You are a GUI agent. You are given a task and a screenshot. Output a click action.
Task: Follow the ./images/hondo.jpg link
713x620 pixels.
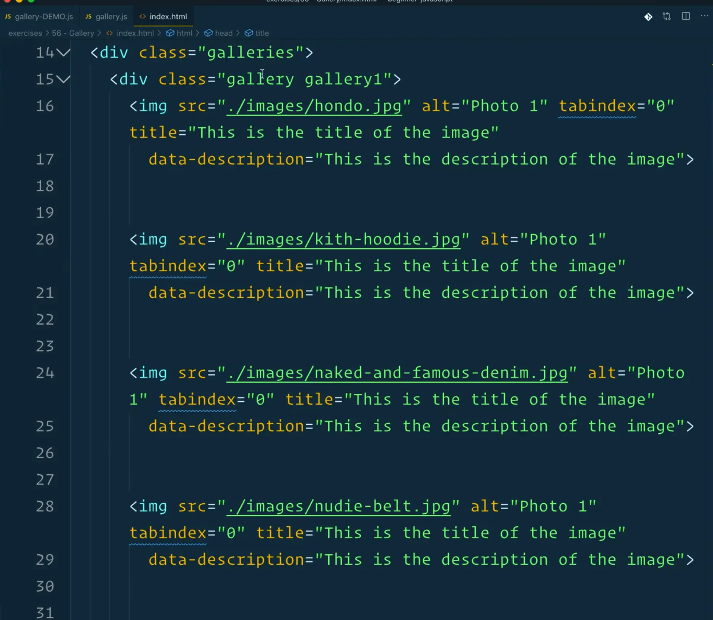click(314, 106)
